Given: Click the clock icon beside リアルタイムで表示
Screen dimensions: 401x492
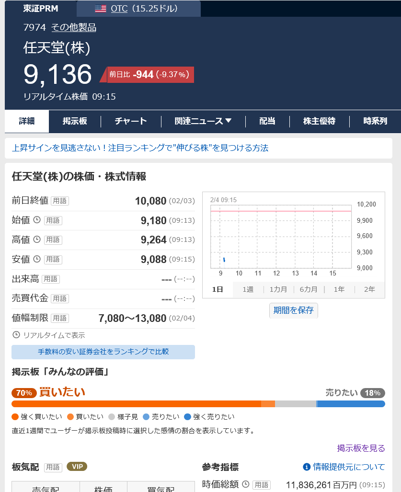Looking at the screenshot, I should click(x=16, y=335).
